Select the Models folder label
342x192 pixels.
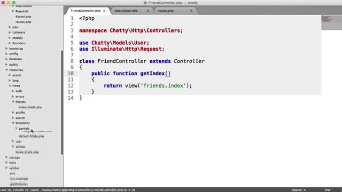click(x=17, y=38)
